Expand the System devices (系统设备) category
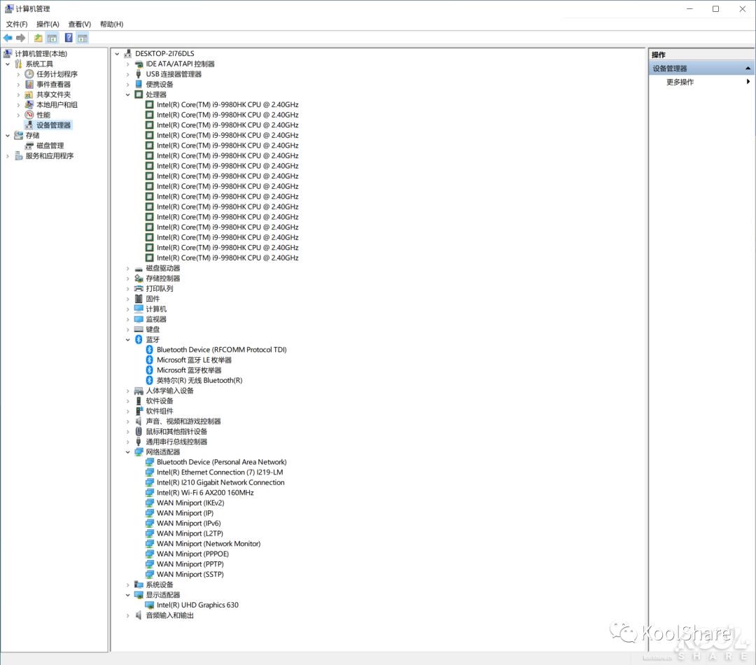 [x=128, y=585]
